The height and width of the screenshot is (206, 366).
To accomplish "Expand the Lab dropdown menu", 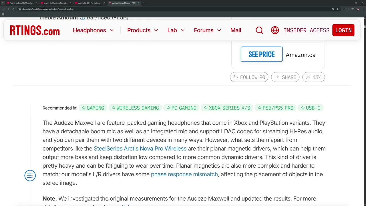I will click(x=176, y=30).
